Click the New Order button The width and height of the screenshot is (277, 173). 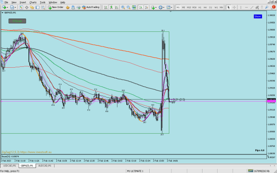[x=56, y=7]
